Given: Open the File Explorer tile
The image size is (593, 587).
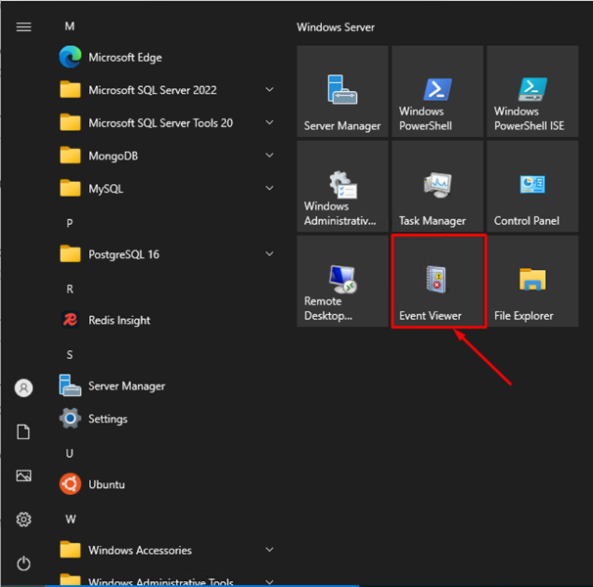Looking at the screenshot, I should (x=532, y=282).
